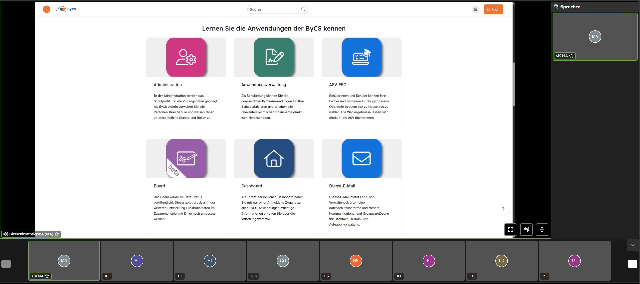Click the ByCS logo
This screenshot has height=284, width=640.
coord(66,9)
